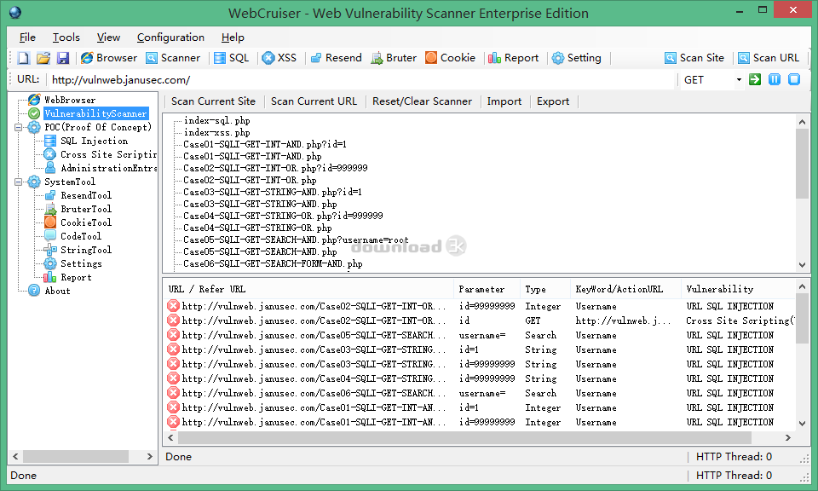Screen dimensions: 818x491
Task: Select ResendTool in the sidebar tree
Action: pos(86,195)
